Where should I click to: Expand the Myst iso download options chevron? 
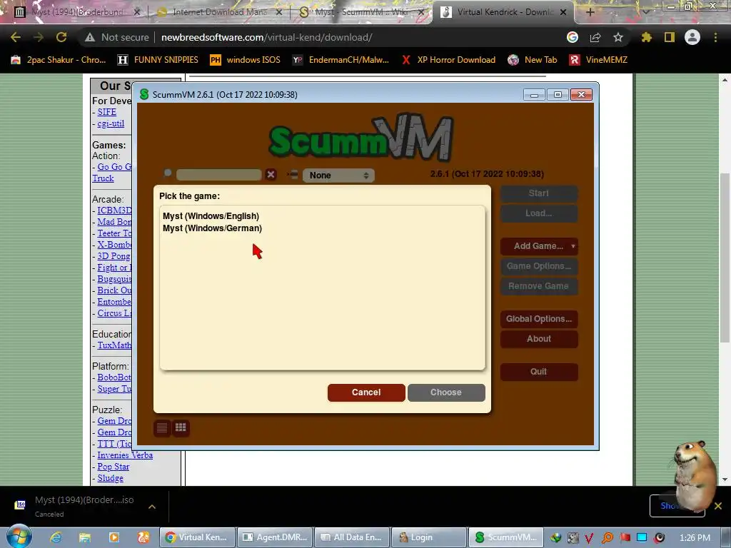click(152, 507)
